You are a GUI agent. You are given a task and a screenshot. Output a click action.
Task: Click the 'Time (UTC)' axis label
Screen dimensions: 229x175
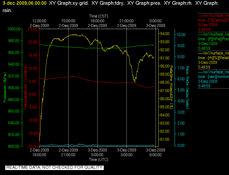[99, 160]
